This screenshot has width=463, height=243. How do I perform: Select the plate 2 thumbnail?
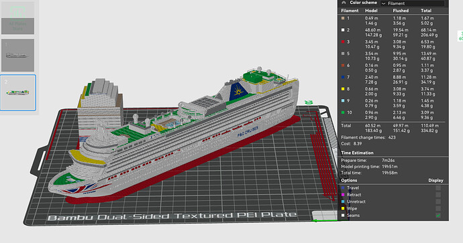tap(18, 93)
